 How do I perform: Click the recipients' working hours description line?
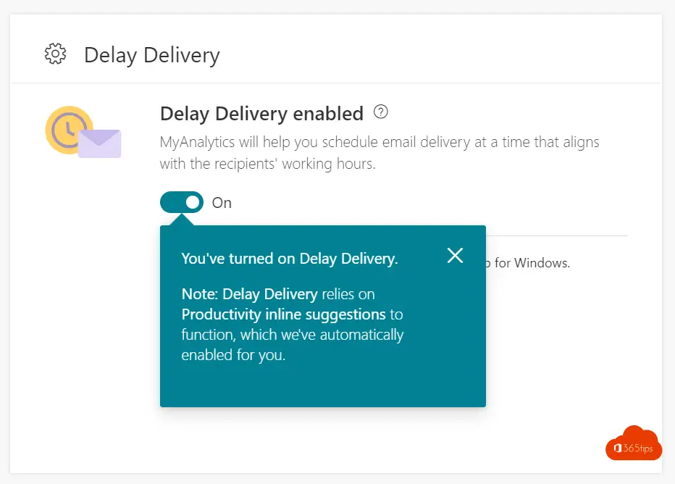267,164
